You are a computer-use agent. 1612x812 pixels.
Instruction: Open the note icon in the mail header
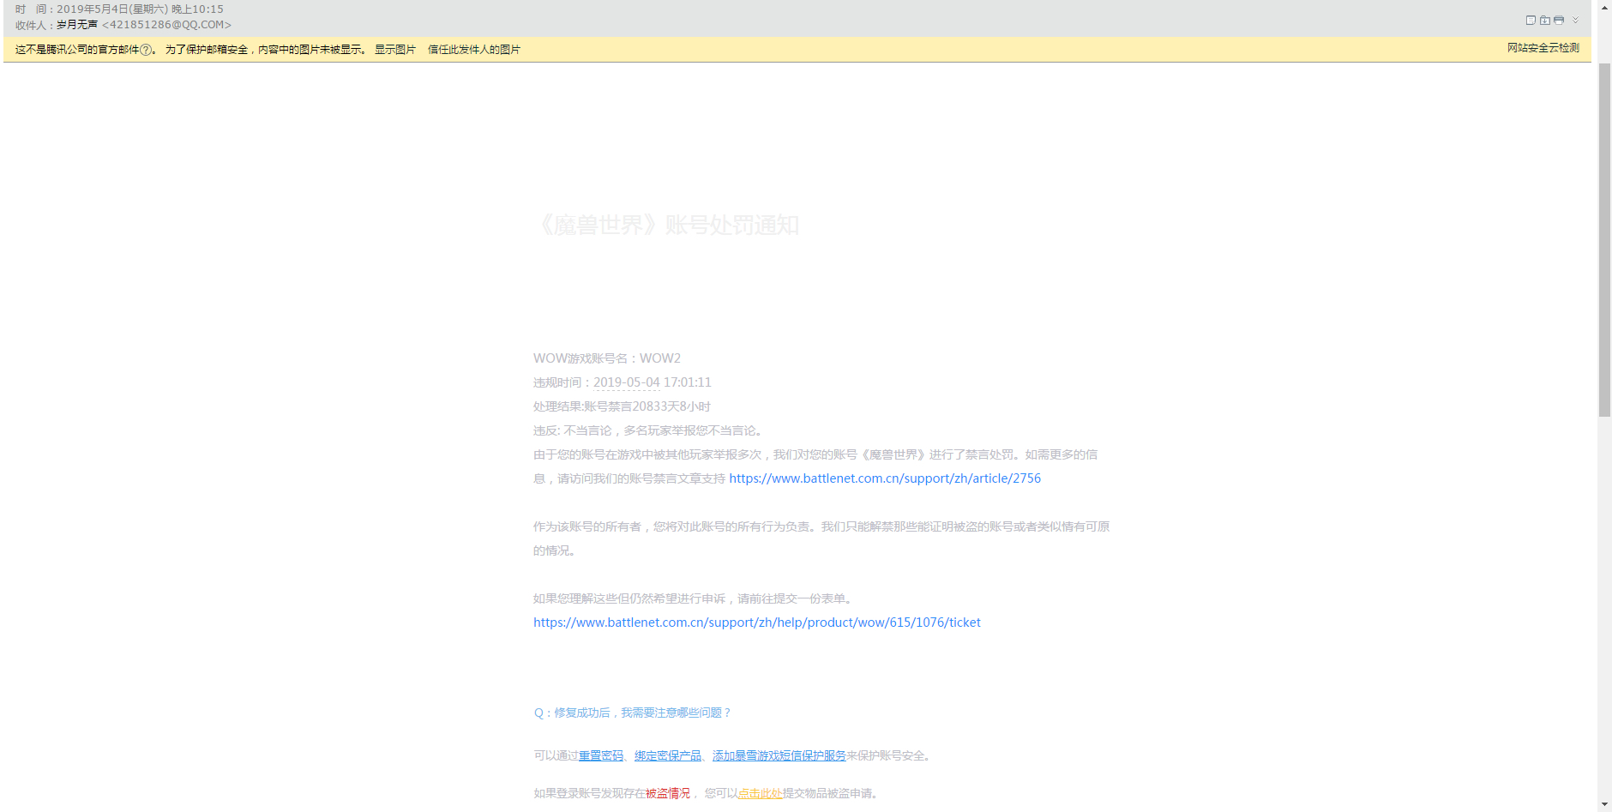(x=1531, y=20)
